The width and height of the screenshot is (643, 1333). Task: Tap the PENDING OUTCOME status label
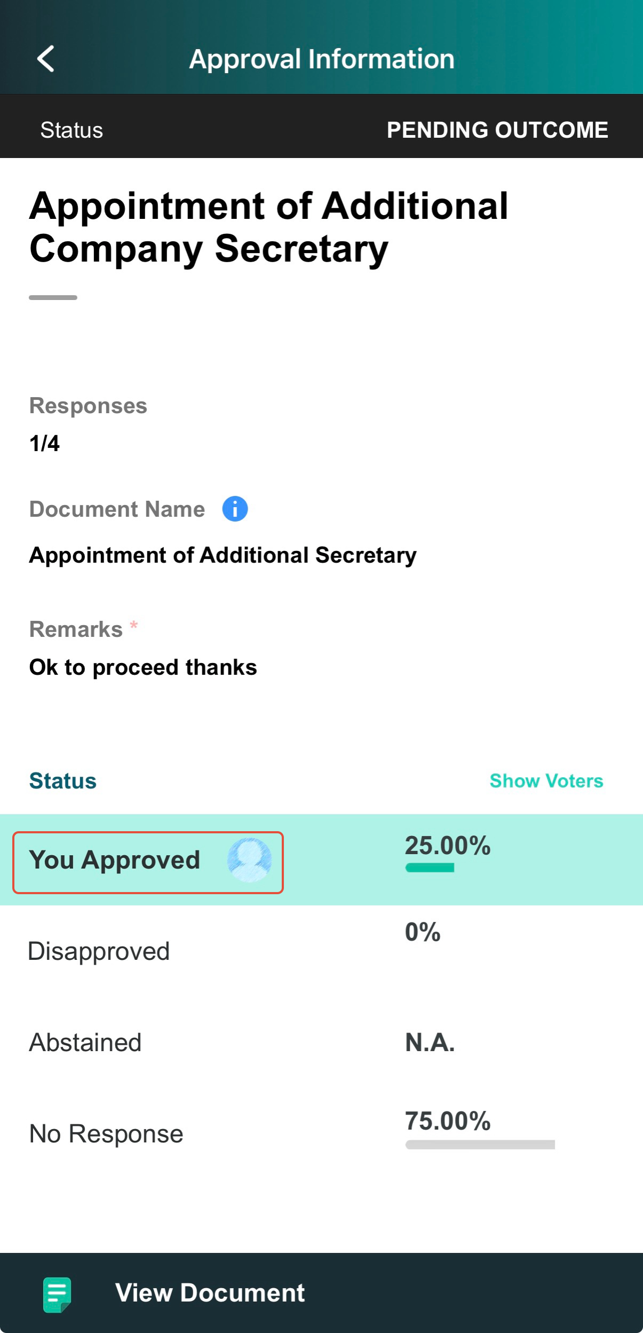(x=497, y=130)
